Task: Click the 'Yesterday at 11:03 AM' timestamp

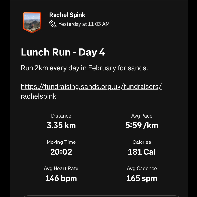Action: (x=84, y=24)
